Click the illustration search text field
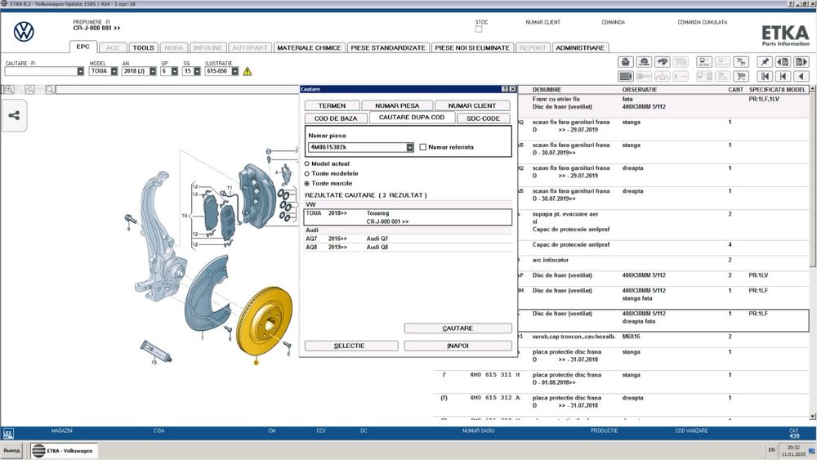The height and width of the screenshot is (460, 817). 177,90
